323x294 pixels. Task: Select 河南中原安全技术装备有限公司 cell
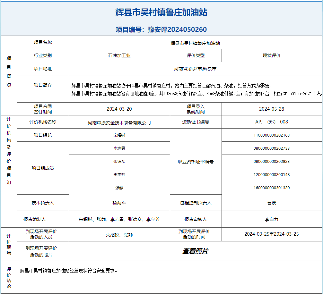tap(119, 123)
